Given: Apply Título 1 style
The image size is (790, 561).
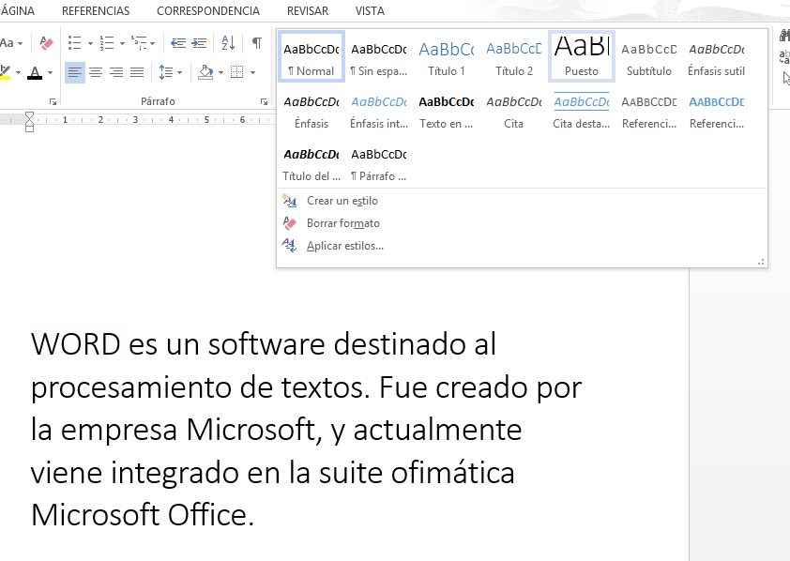Looking at the screenshot, I should tap(447, 56).
